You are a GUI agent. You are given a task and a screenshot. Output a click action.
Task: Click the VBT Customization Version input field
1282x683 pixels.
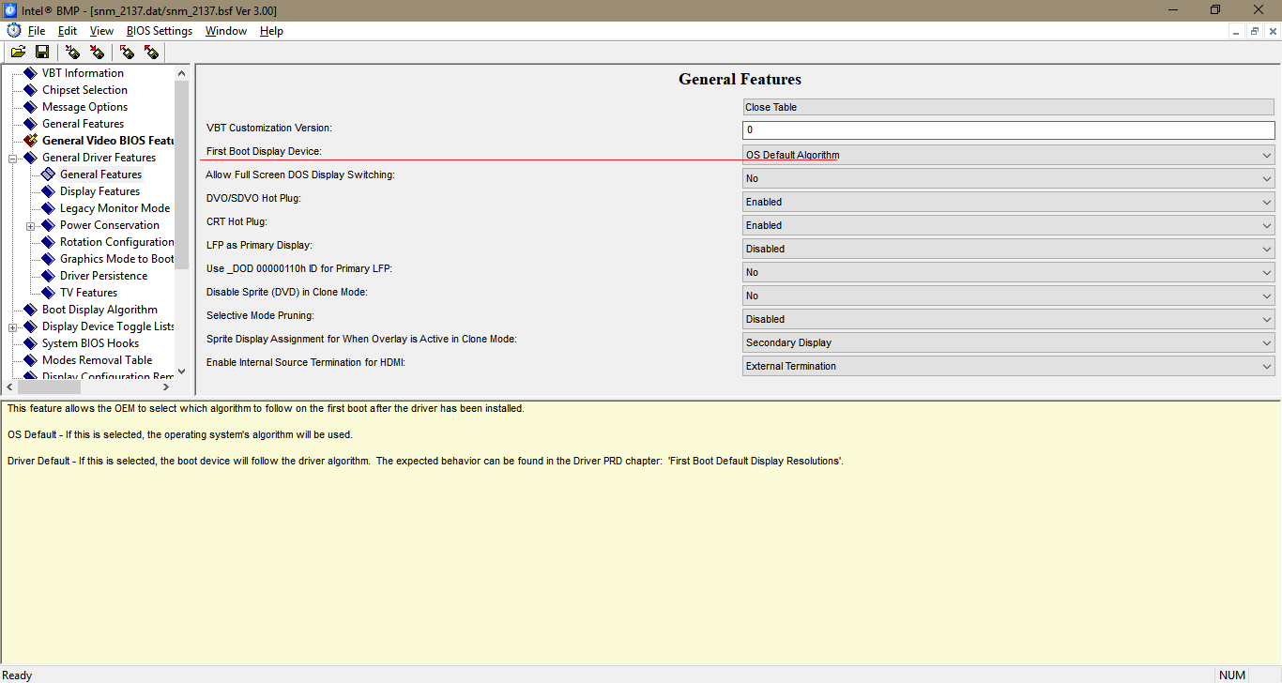coord(1009,130)
